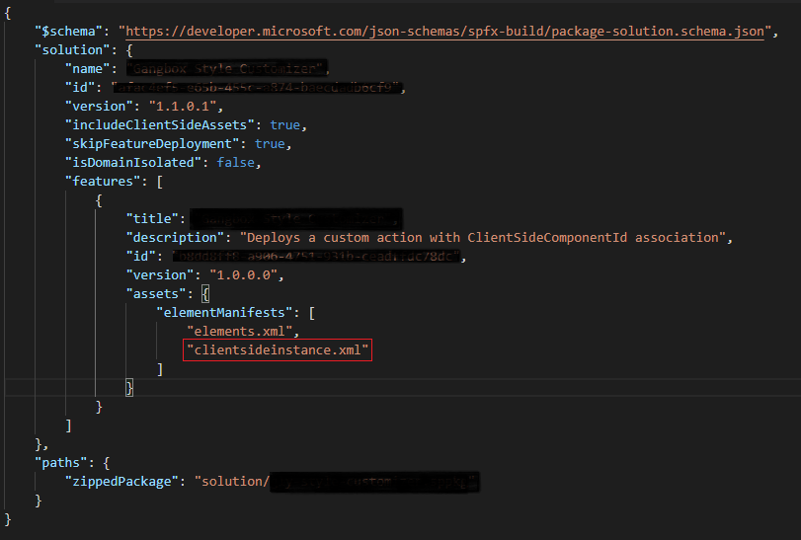Click the "isDomainIsolated" key

coord(132,162)
